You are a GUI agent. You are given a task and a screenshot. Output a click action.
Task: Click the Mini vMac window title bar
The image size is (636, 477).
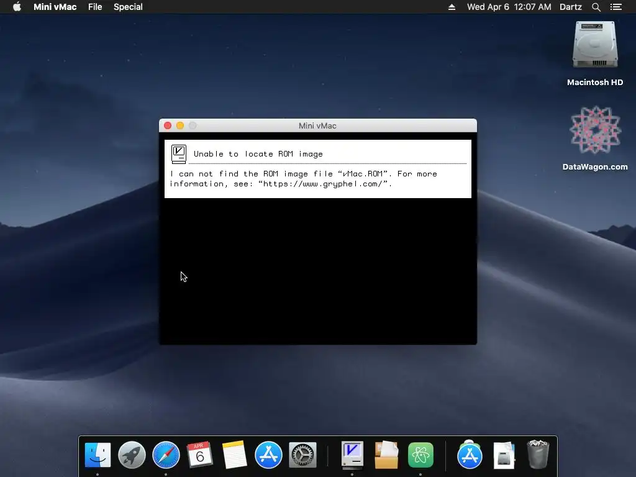(317, 125)
